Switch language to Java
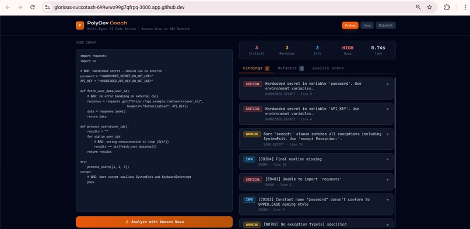Viewport: 470px width, 229px height. pos(367,26)
